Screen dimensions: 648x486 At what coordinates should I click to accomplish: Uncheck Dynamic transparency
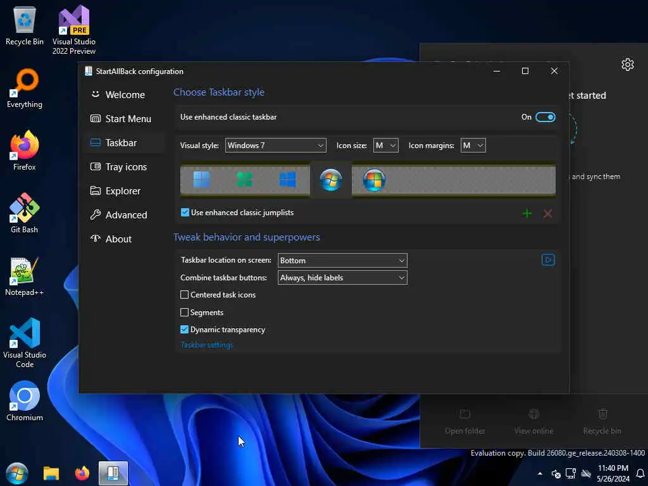point(184,329)
